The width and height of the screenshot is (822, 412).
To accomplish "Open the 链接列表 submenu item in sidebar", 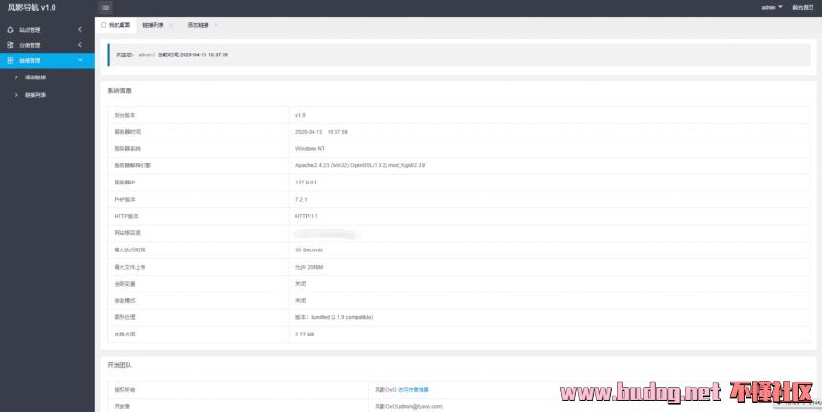I will [35, 95].
